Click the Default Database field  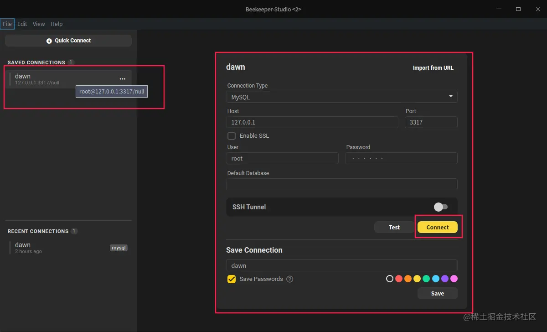pos(342,184)
